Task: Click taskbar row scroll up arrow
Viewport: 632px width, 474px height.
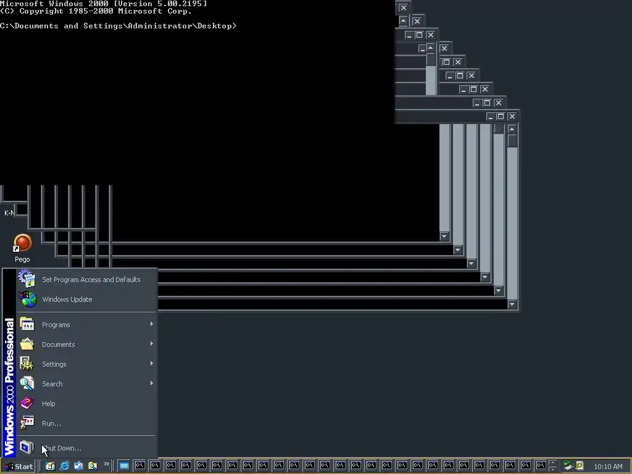Action: 552,463
